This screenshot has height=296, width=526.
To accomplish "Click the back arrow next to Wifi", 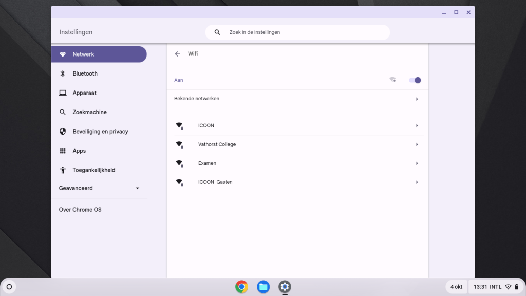I will pos(178,54).
